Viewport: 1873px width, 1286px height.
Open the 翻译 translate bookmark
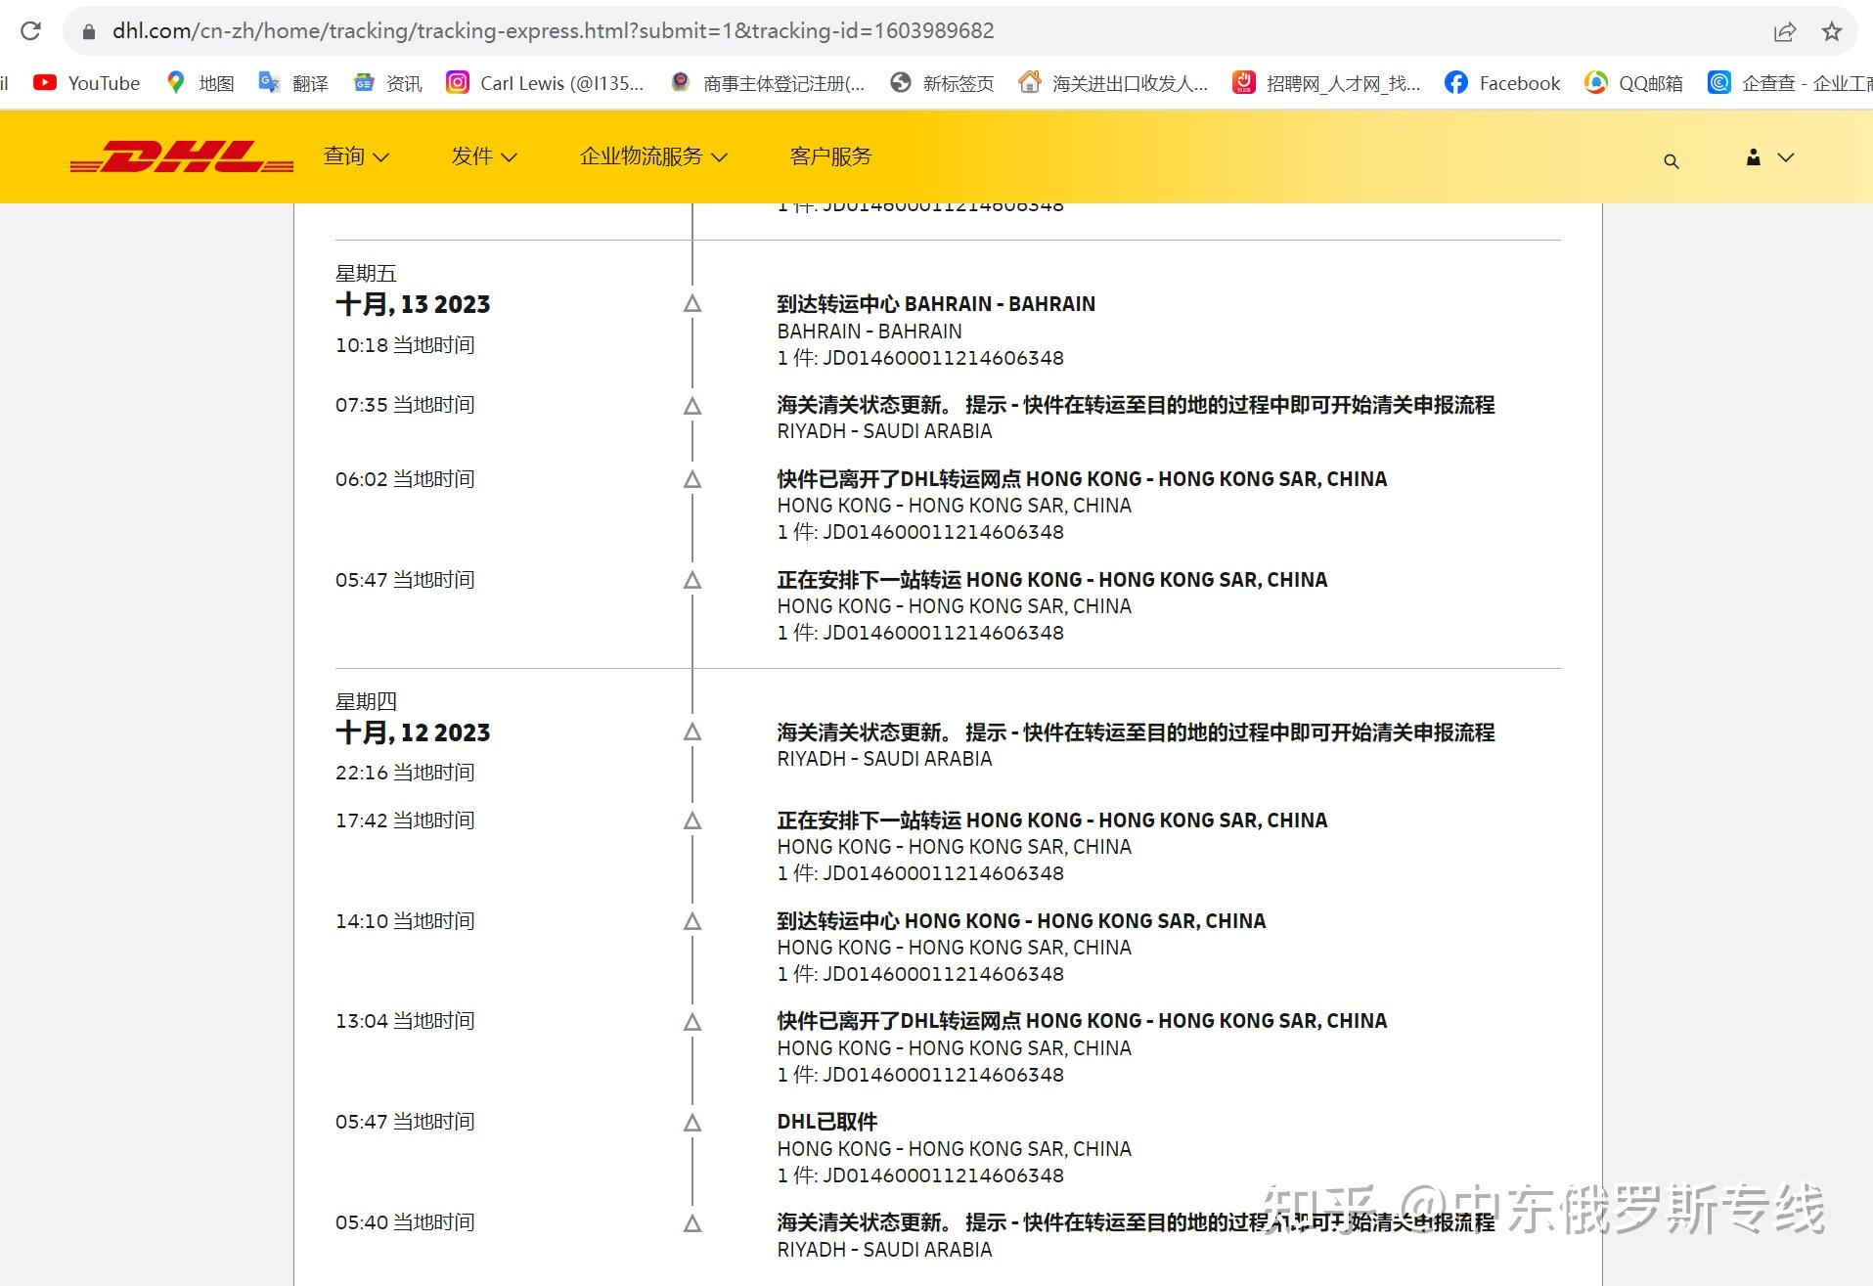click(x=293, y=83)
